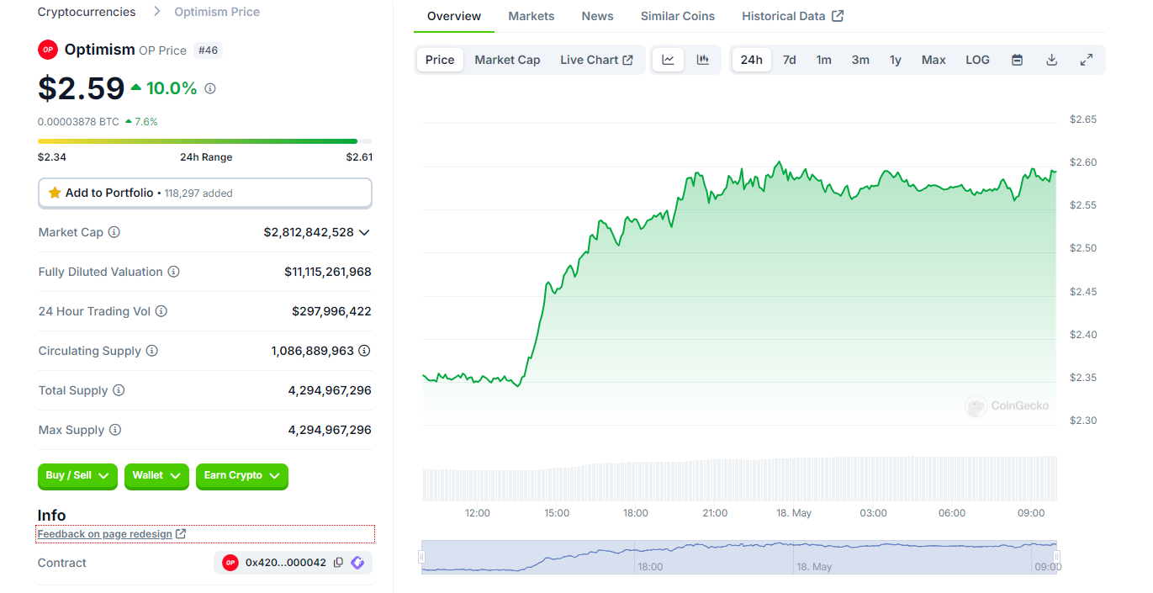This screenshot has width=1153, height=593.
Task: Click the Optimism Price breadcrumb
Action: (x=217, y=12)
